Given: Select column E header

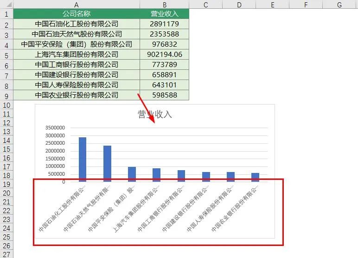Looking at the screenshot, I should (x=272, y=5).
